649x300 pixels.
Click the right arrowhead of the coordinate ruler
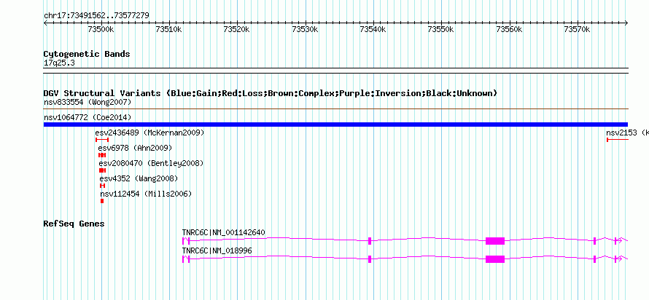626,23
